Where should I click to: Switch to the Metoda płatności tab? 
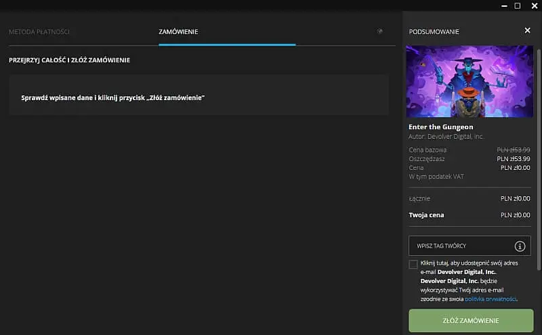39,32
